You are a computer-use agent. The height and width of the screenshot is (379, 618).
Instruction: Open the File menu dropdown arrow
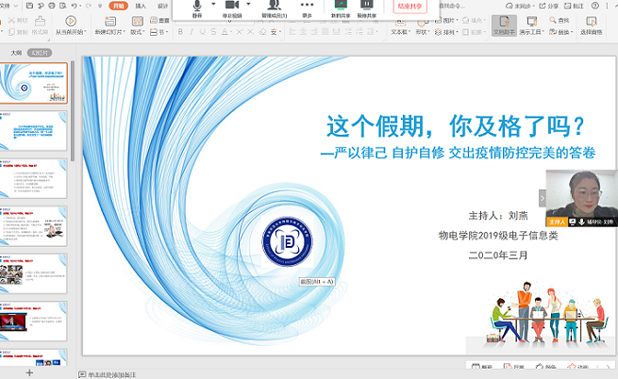(16, 6)
